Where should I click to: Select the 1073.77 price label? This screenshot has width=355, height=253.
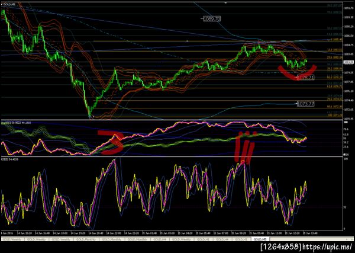coord(306,104)
